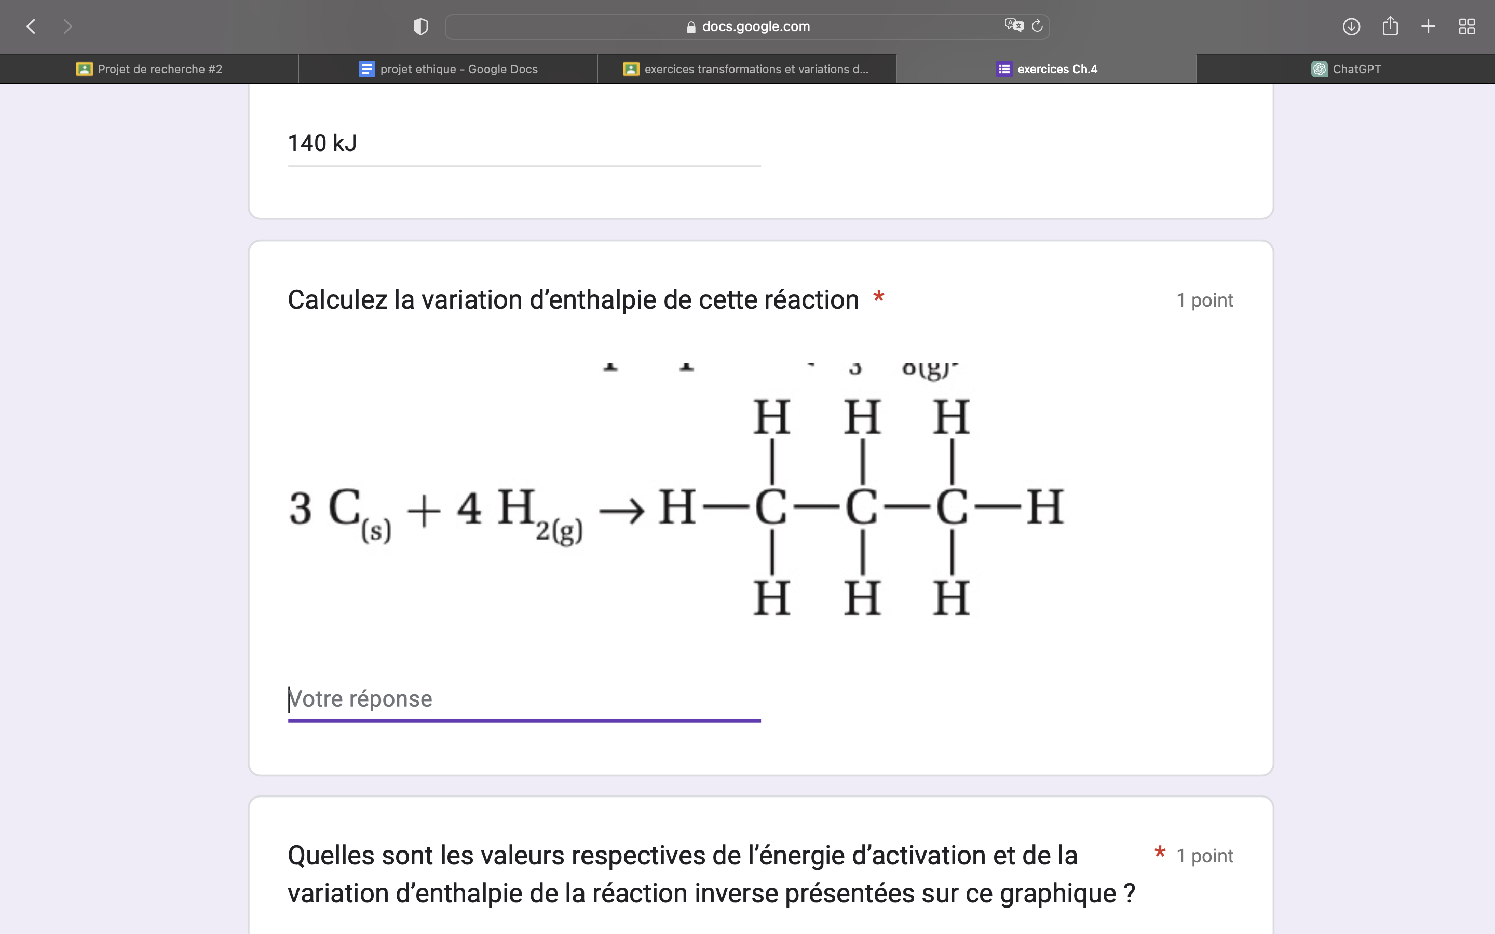Open a new tab with the plus icon
The image size is (1495, 934).
pos(1428,26)
